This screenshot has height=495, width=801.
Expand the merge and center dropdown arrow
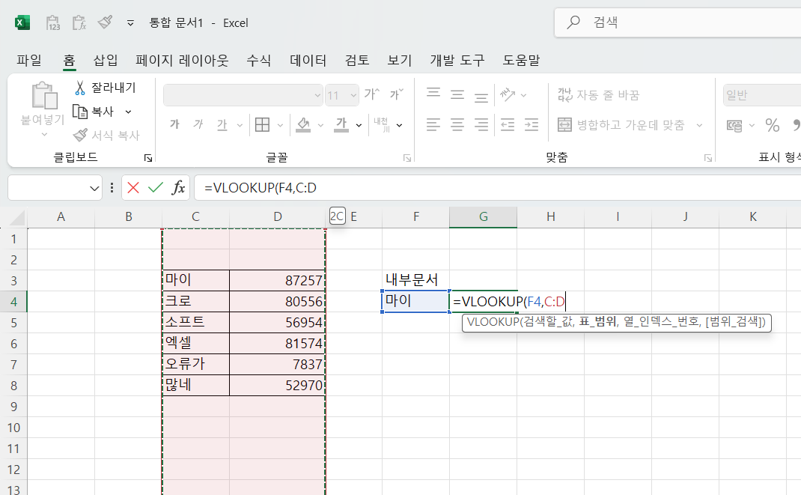tap(699, 125)
